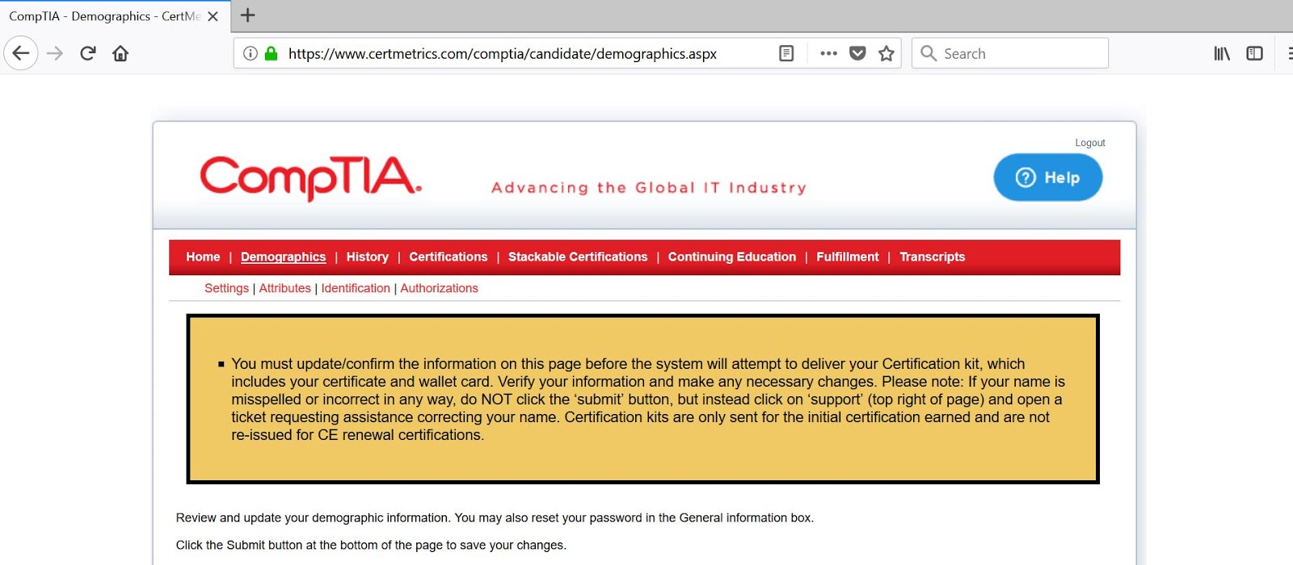Open the Identification sub-navigation link
The width and height of the screenshot is (1293, 565).
[356, 288]
